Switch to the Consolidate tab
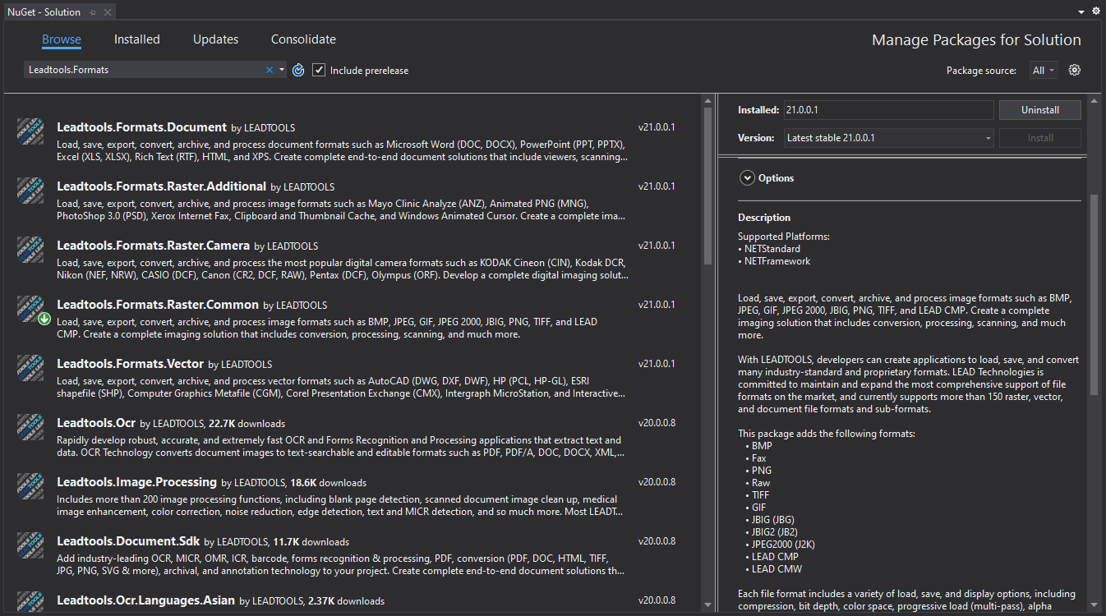 click(x=303, y=39)
